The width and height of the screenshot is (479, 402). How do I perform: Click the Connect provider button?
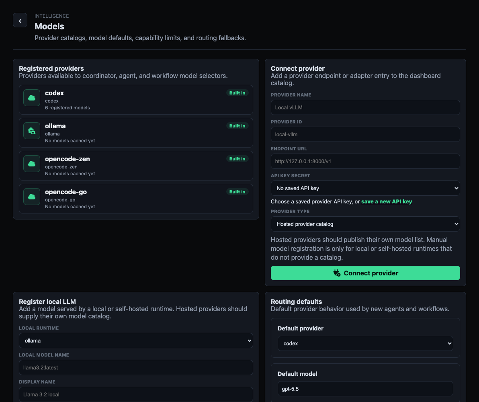click(x=365, y=273)
